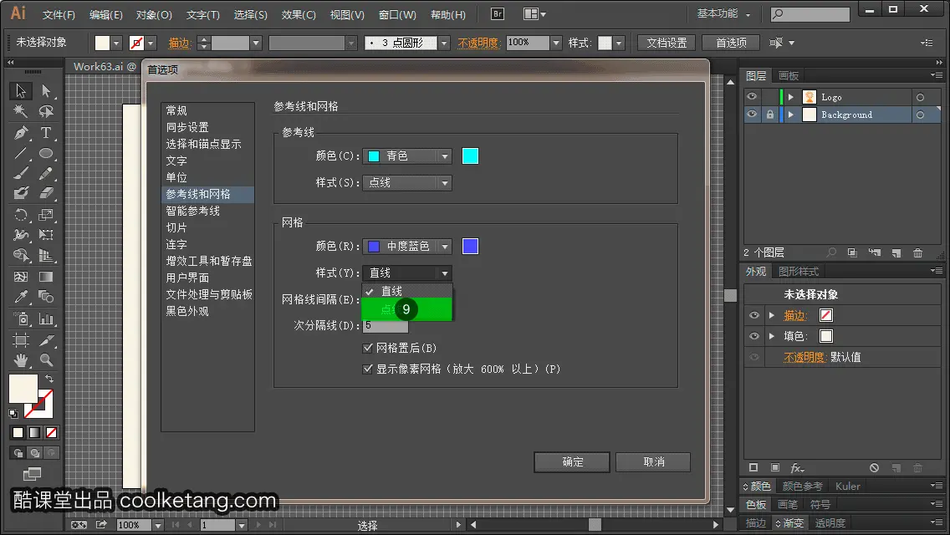The height and width of the screenshot is (535, 950).
Task: Click the Background layer target circle
Action: pos(920,115)
